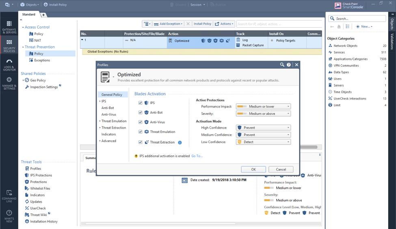Open High Confidence activation dropdown
Viewport: 396px width, 229px height.
263,128
